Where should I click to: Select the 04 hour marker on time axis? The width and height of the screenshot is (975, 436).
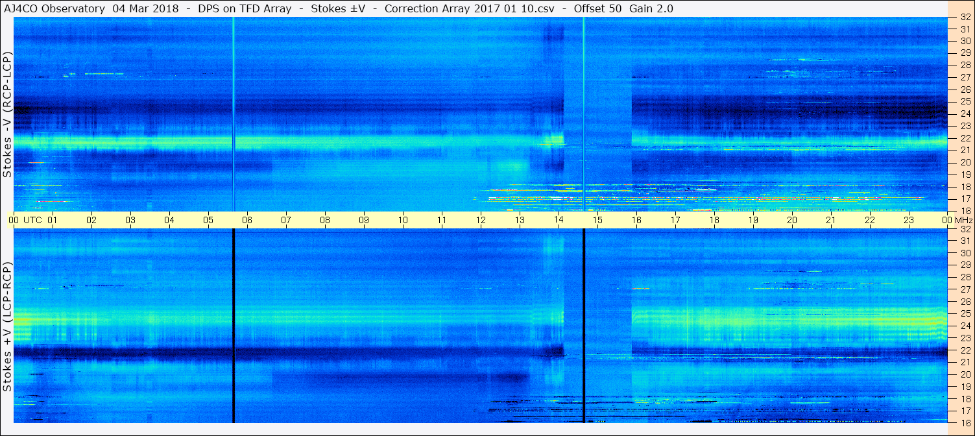coord(169,220)
